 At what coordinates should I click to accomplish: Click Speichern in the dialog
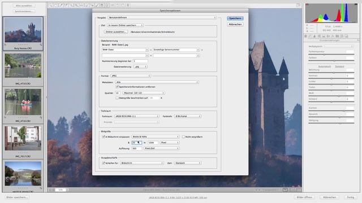click(x=235, y=18)
